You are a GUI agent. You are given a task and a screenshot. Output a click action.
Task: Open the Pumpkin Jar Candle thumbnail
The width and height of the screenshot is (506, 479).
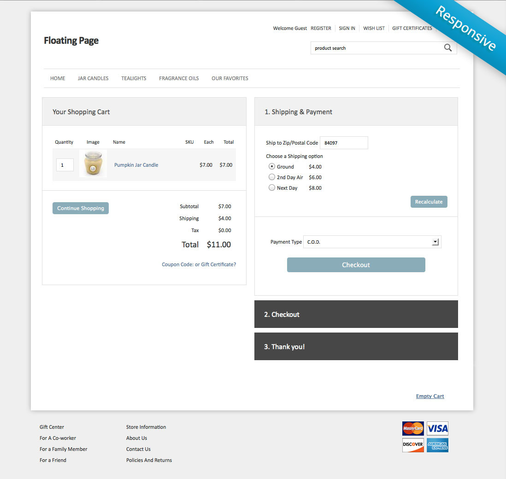93,164
